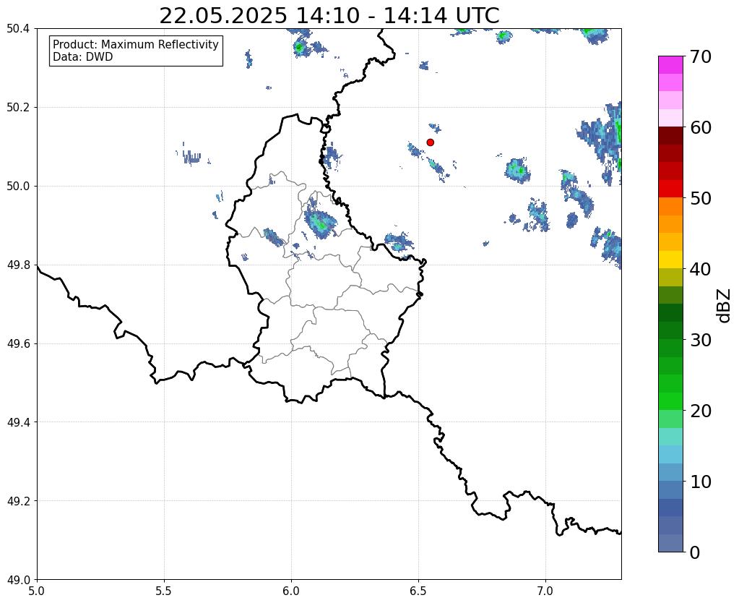Pick the pale pink colorbar segment just above 60
Image resolution: width=739 pixels, height=603 pixels.
670,118
